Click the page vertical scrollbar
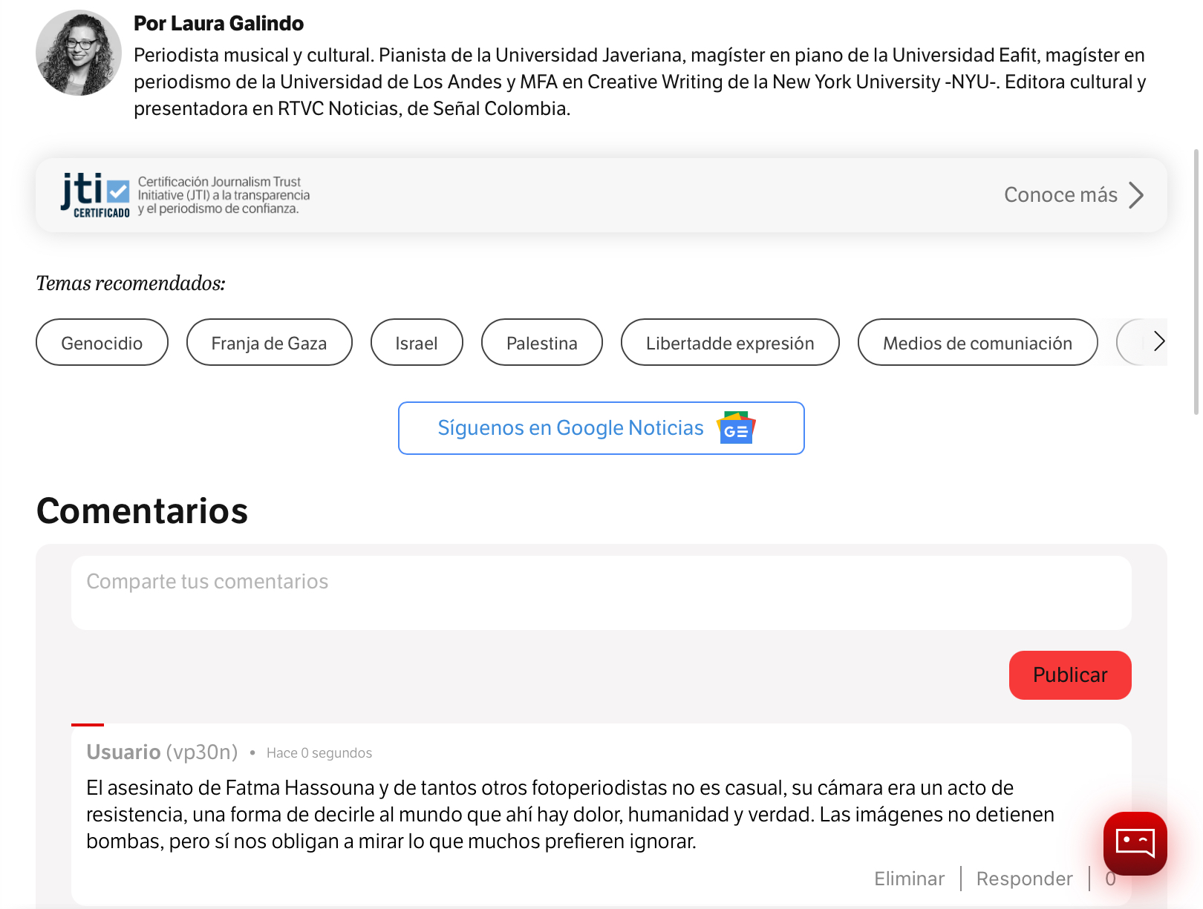 [1196, 282]
